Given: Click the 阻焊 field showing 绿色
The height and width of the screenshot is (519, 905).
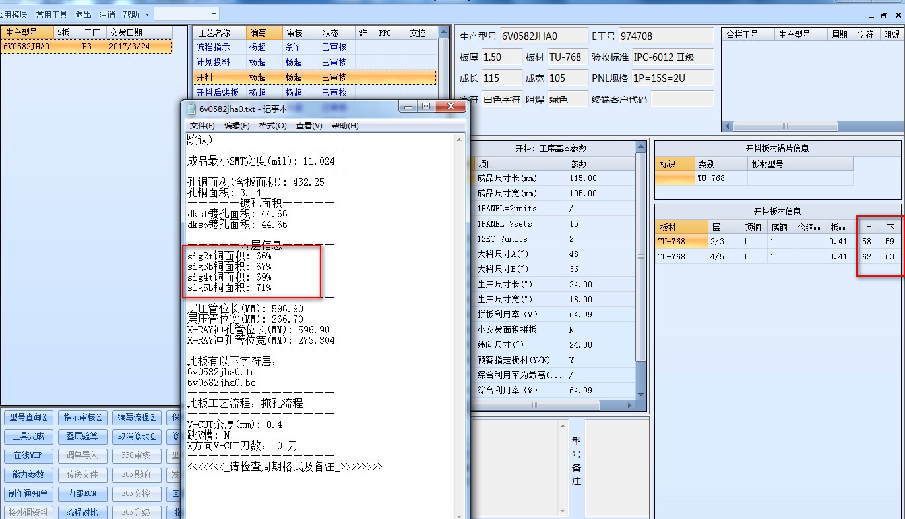Looking at the screenshot, I should click(x=567, y=99).
